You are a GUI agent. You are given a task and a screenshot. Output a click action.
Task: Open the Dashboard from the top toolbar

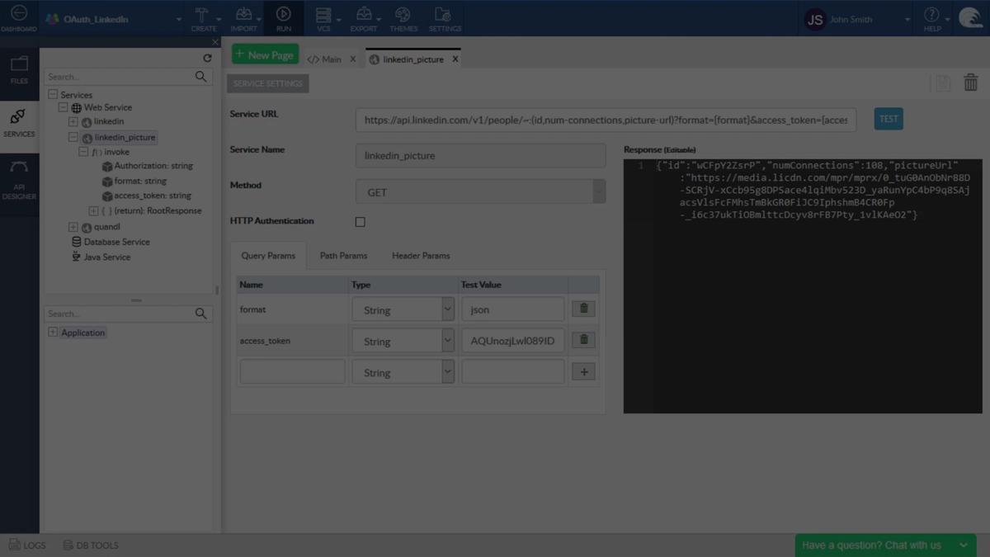click(18, 18)
